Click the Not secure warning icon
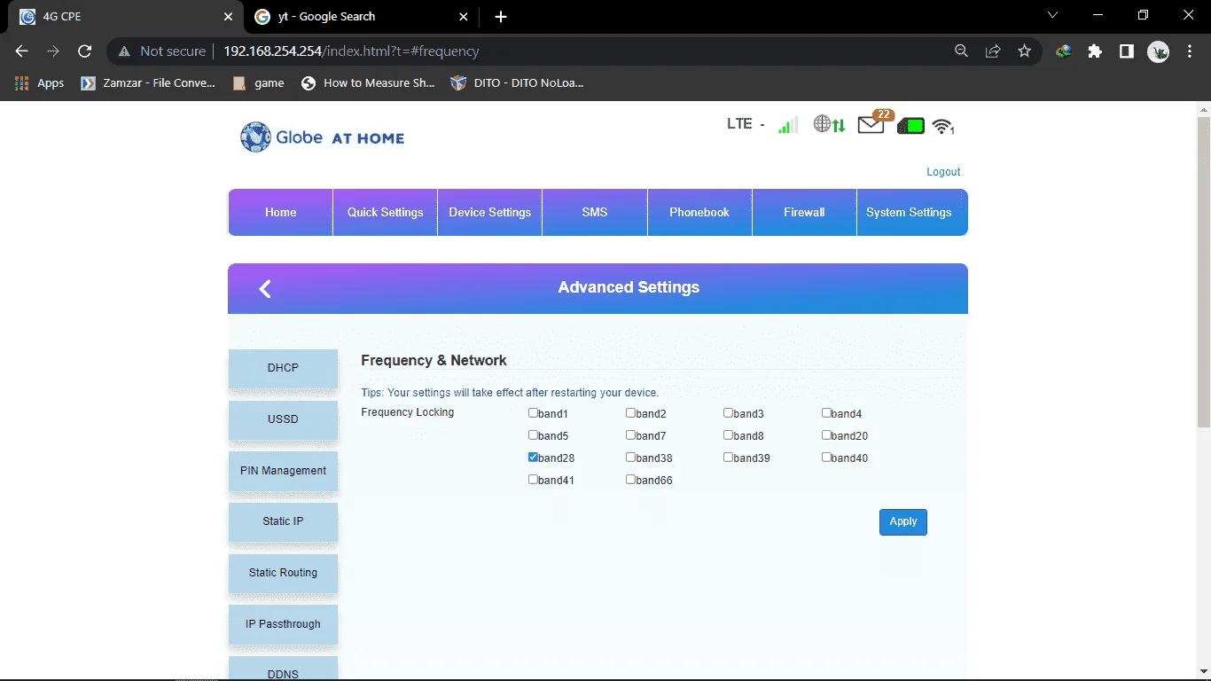Viewport: 1211px width, 681px height. click(x=125, y=51)
